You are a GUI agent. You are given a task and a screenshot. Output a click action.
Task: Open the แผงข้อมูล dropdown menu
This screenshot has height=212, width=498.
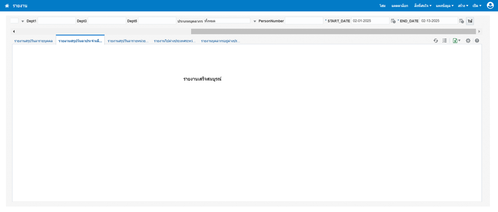(444, 6)
